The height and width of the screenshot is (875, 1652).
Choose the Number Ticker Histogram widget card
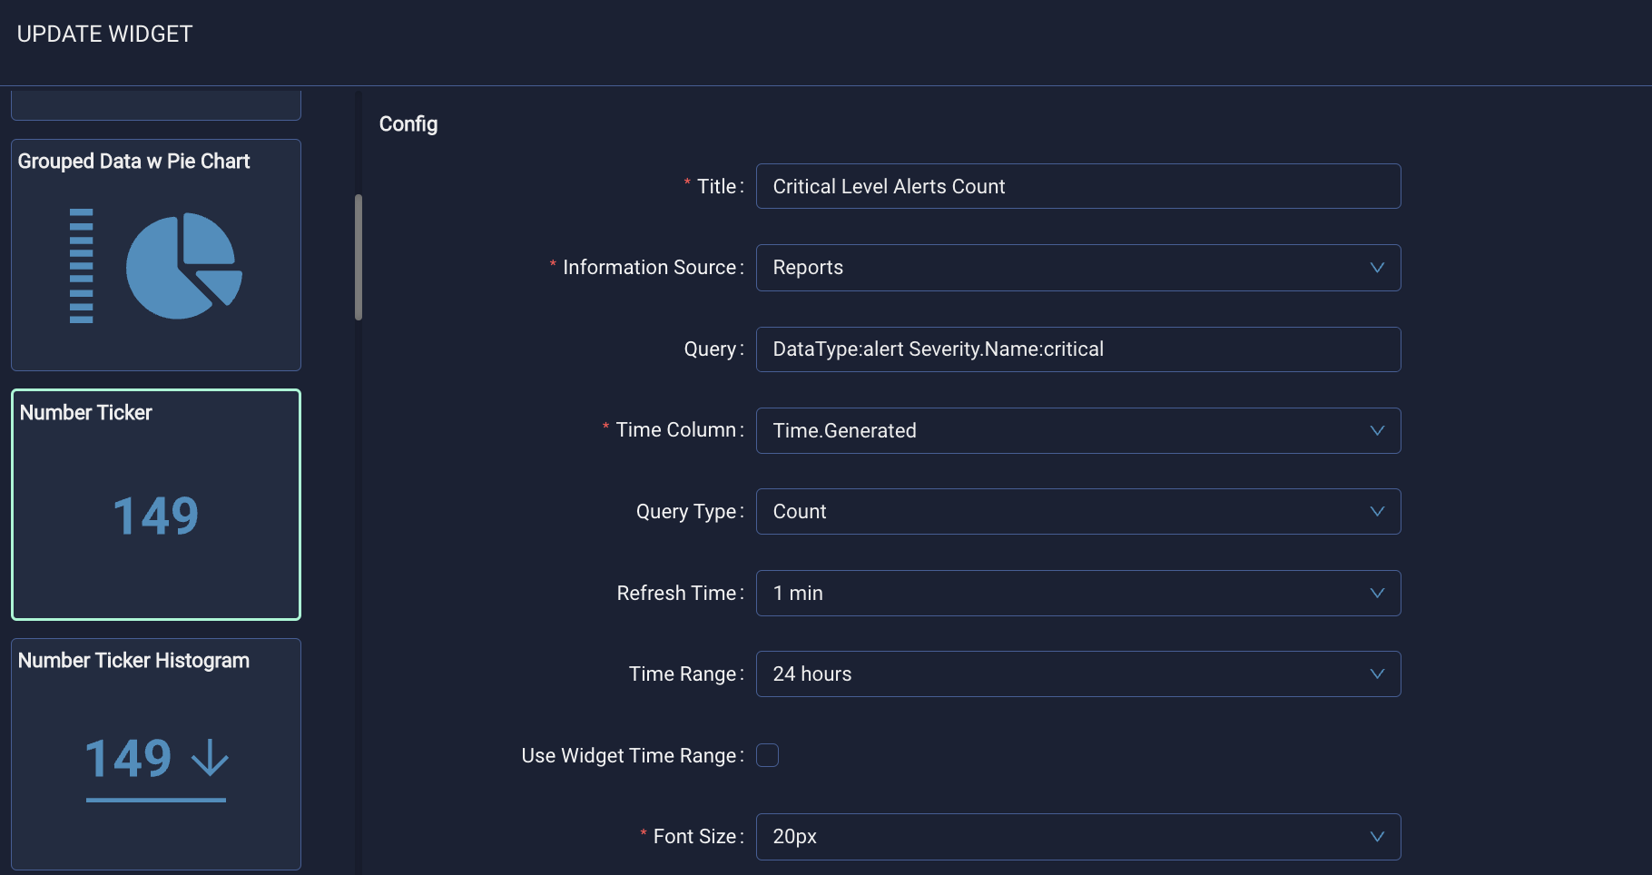156,754
